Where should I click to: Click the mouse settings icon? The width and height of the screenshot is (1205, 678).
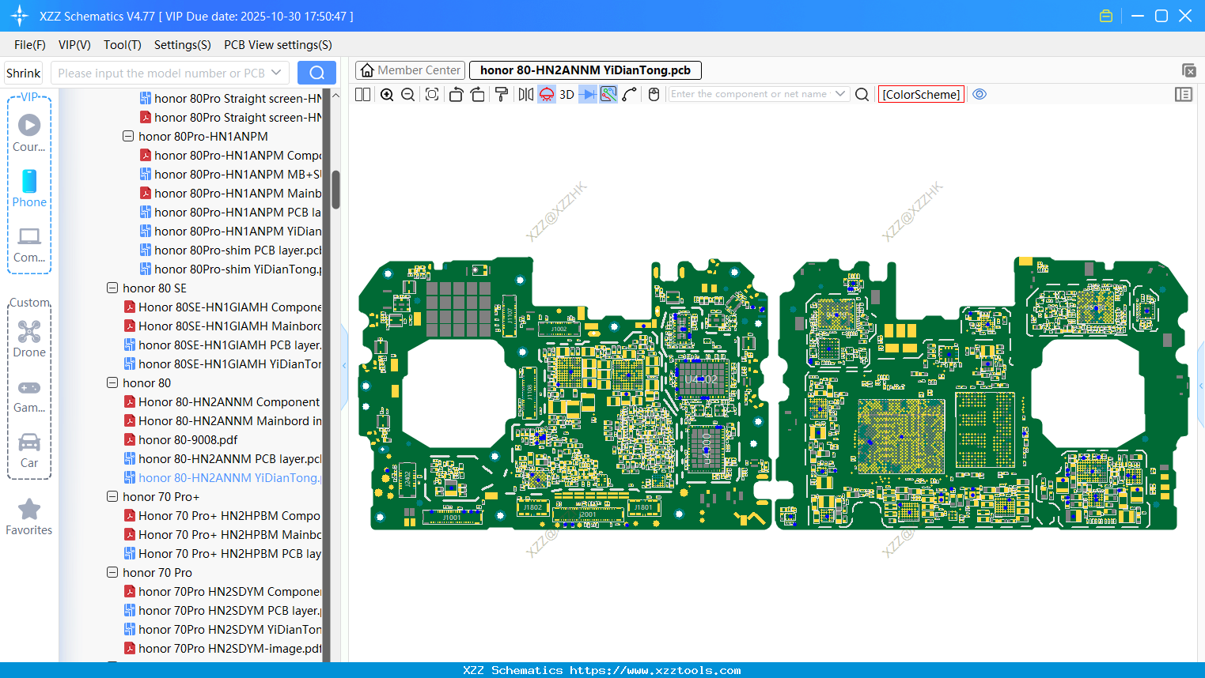click(x=654, y=95)
